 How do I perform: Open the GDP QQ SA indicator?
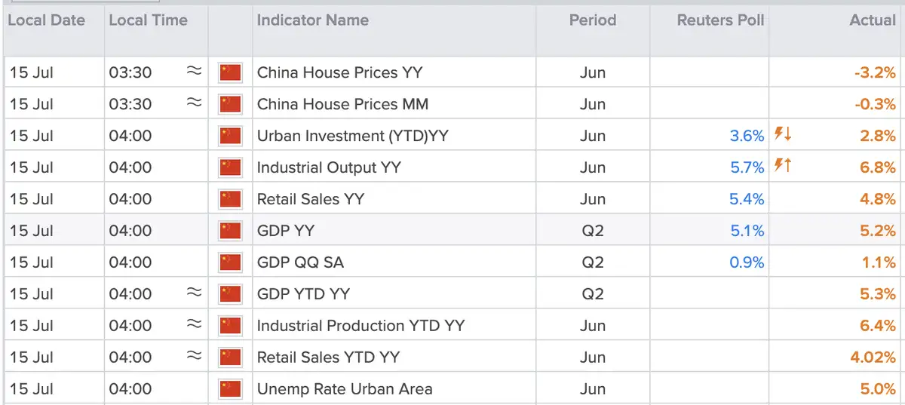[301, 262]
